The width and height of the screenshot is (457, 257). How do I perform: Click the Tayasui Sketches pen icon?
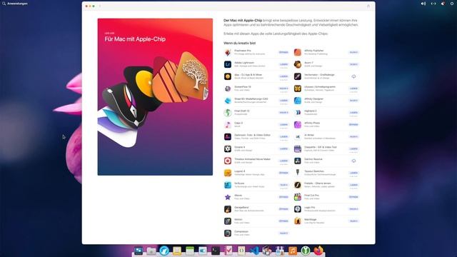tap(298, 173)
